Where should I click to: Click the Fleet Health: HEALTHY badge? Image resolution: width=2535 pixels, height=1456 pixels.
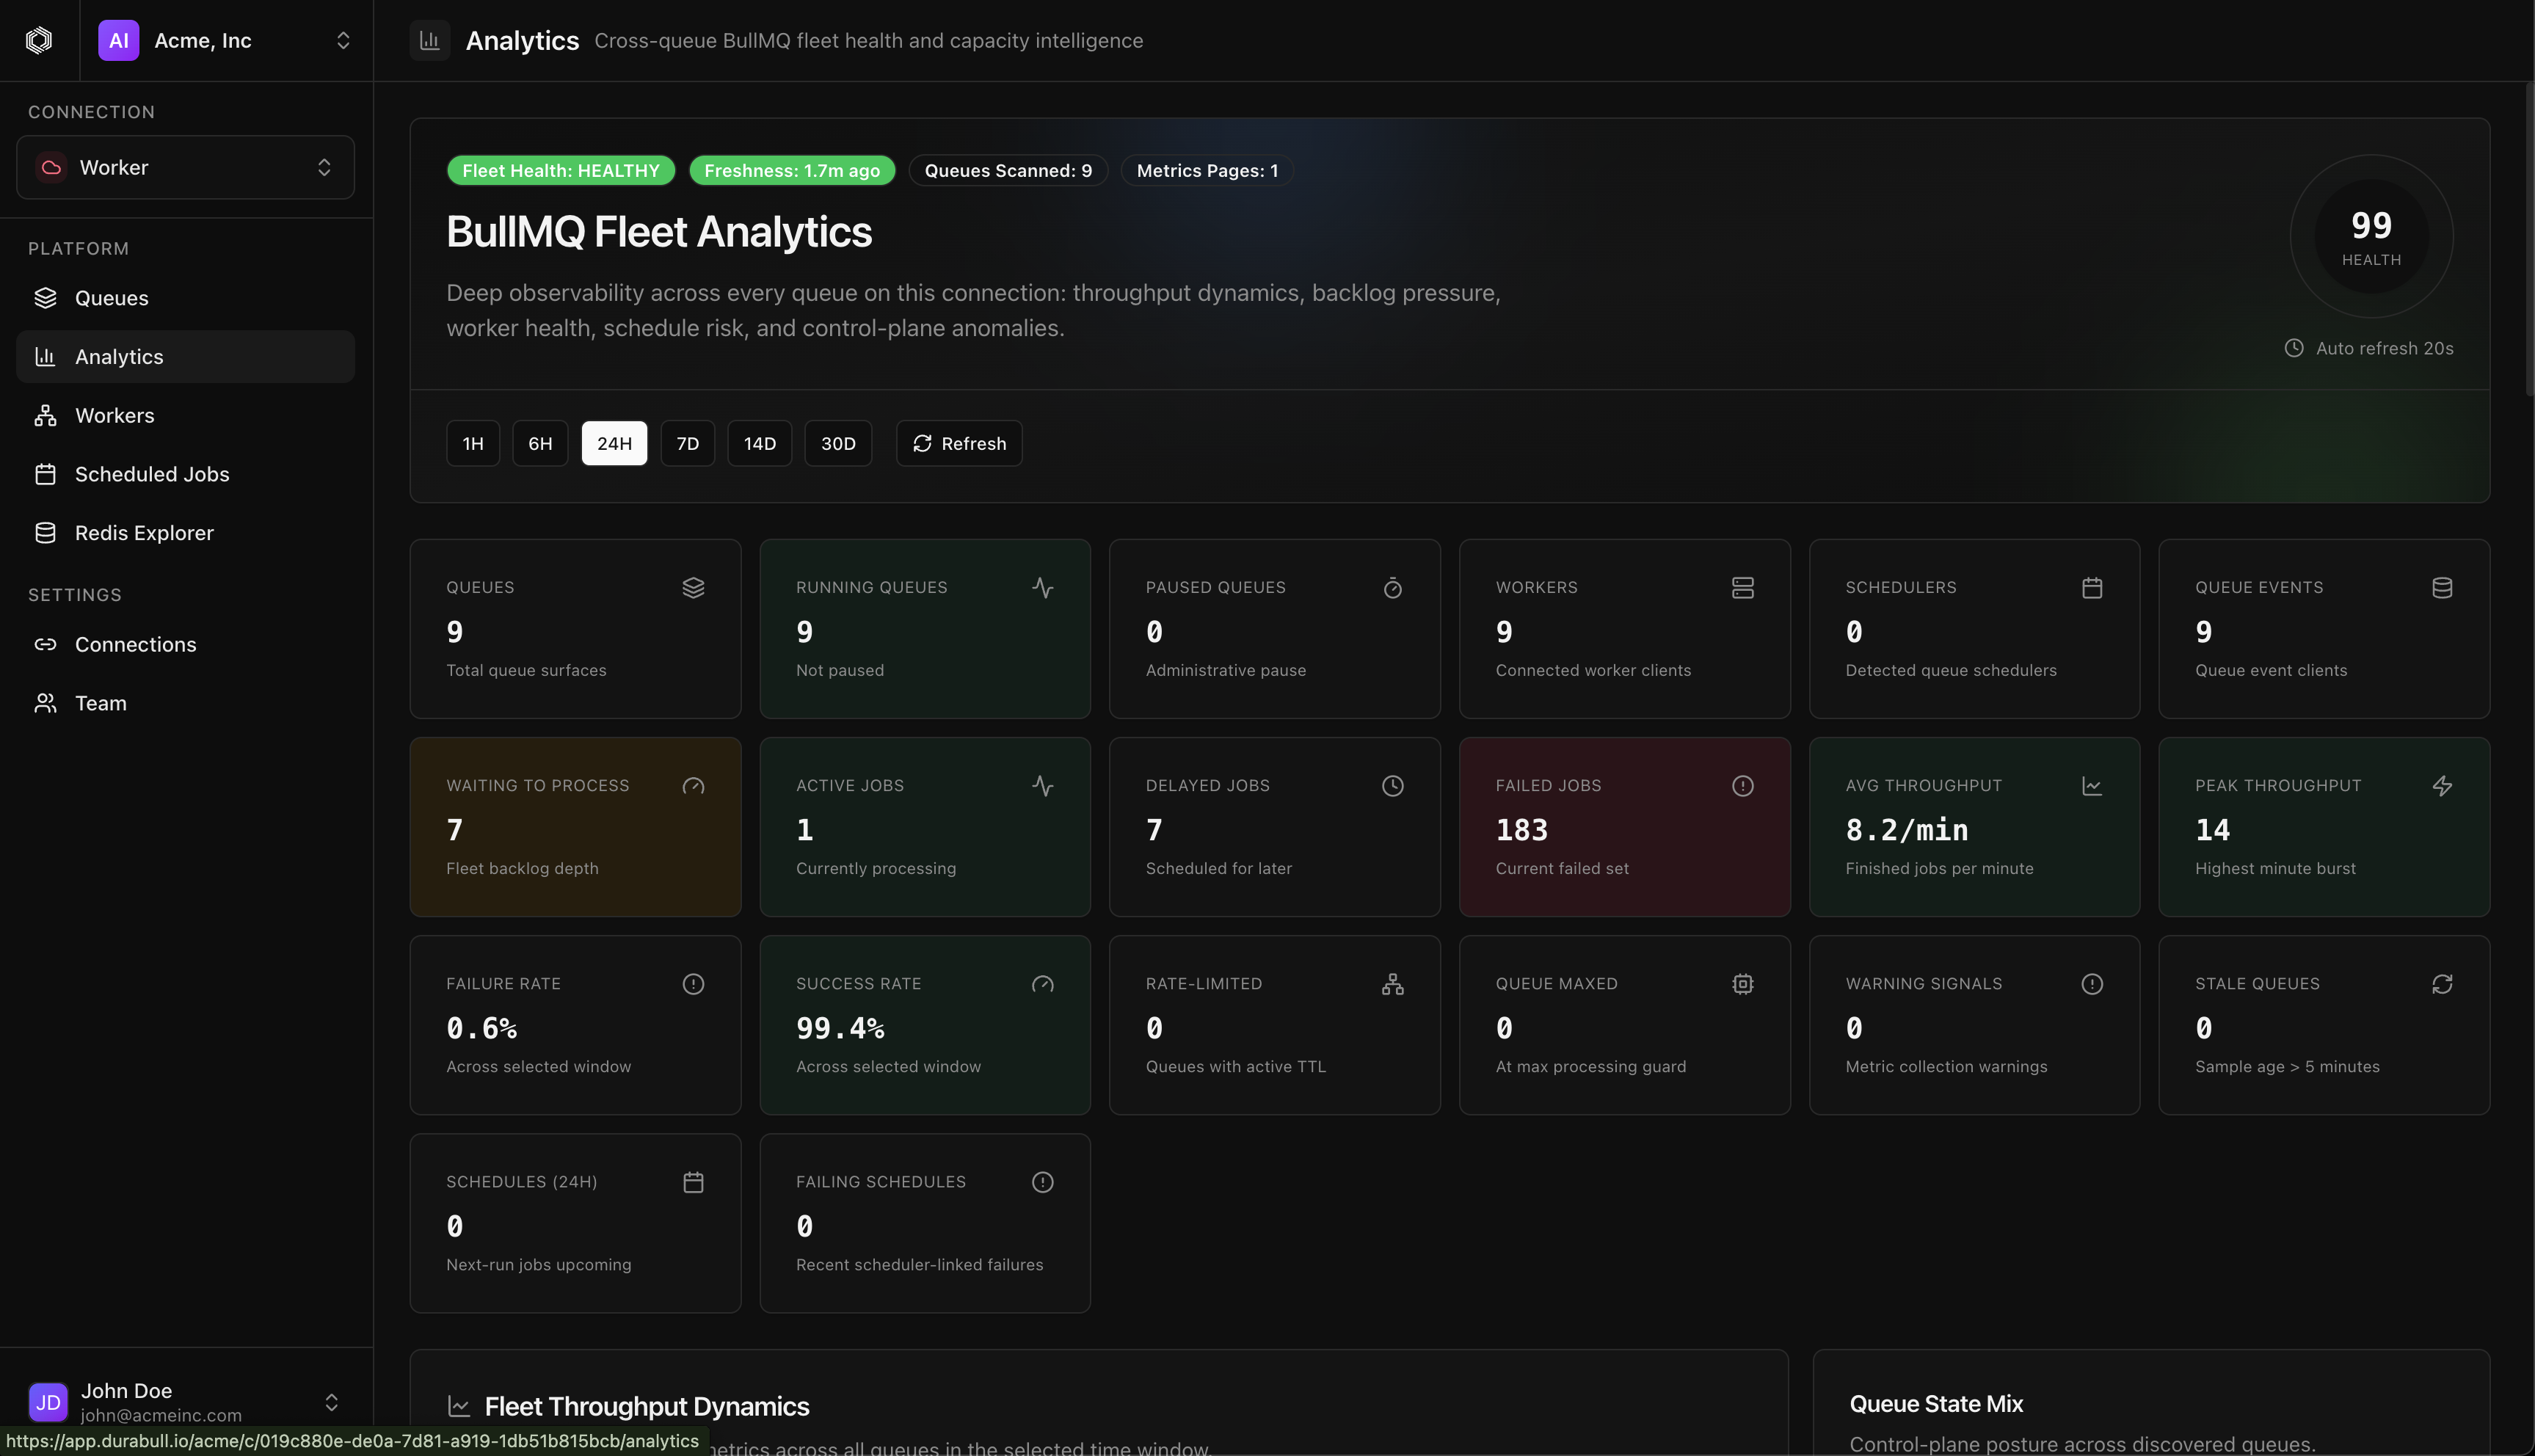[x=561, y=170]
